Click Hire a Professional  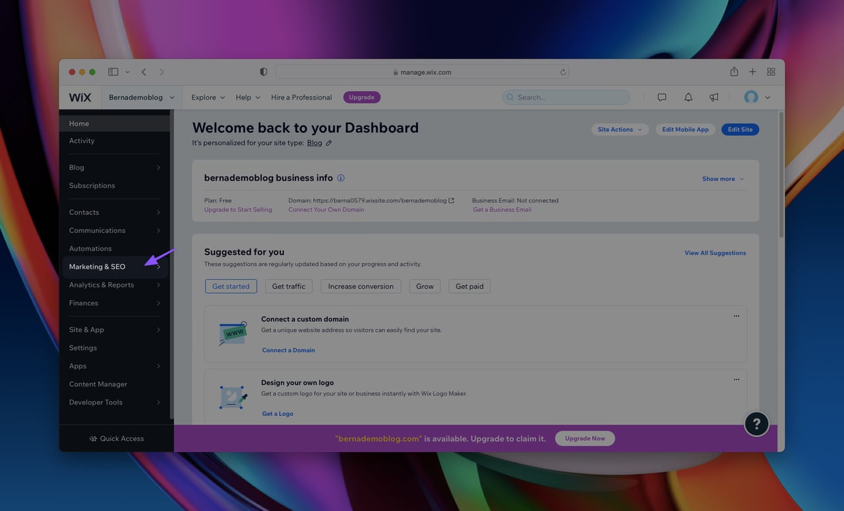pos(301,97)
